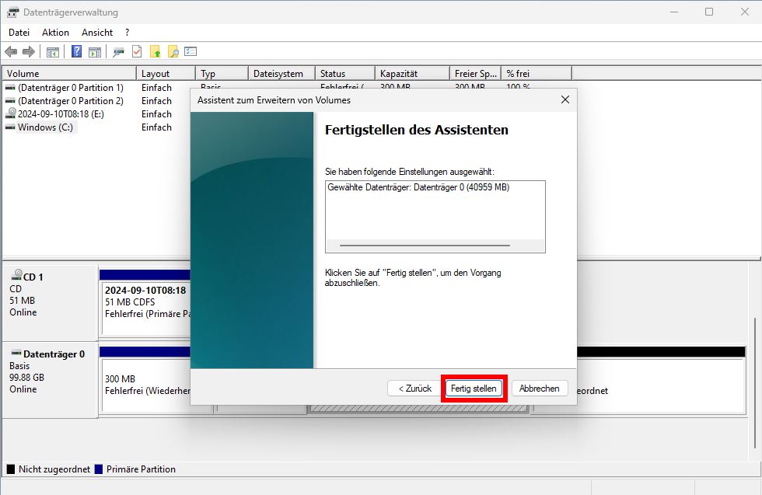
Task: Open the Datei menu
Action: click(19, 32)
